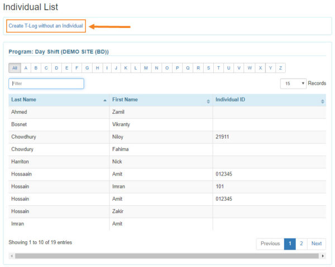
Task: Select page 1 in pagination
Action: (290, 244)
